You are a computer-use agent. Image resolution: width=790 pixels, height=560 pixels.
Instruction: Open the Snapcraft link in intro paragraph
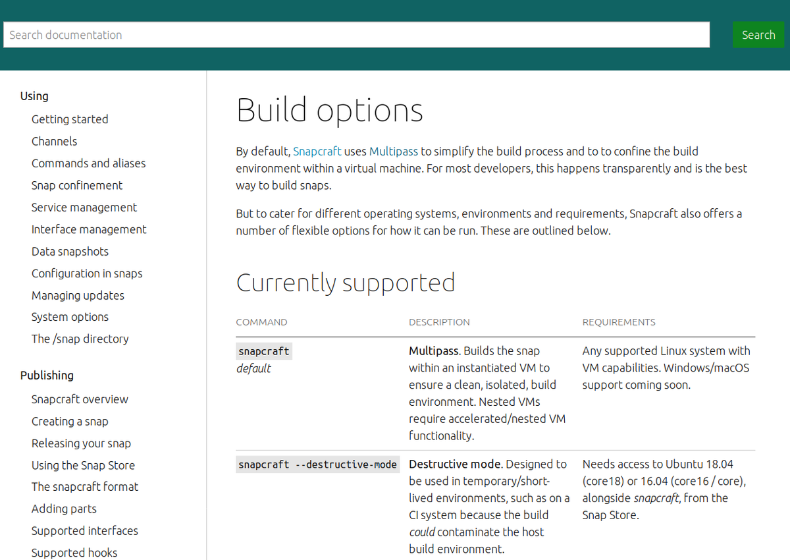click(317, 151)
